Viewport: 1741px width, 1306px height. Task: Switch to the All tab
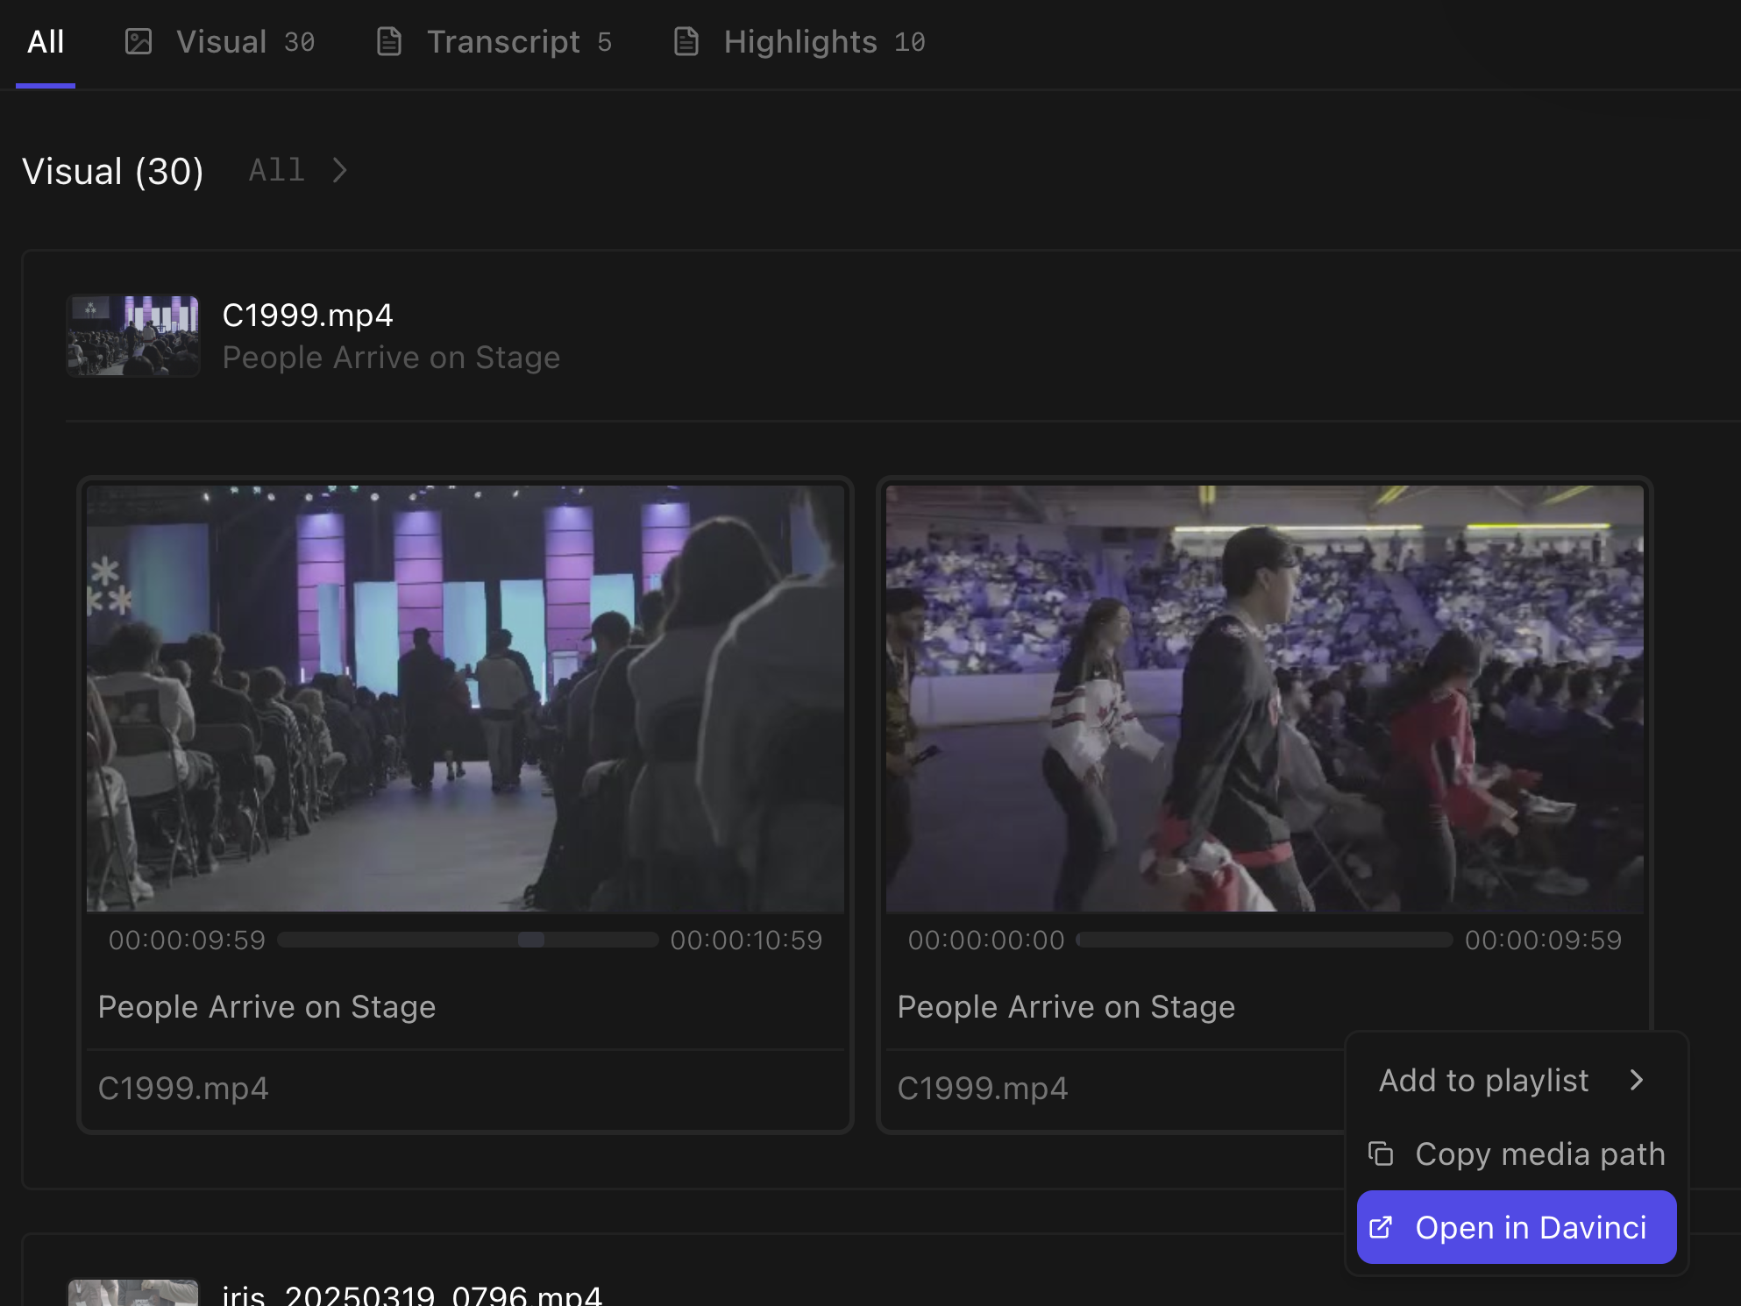tap(46, 42)
